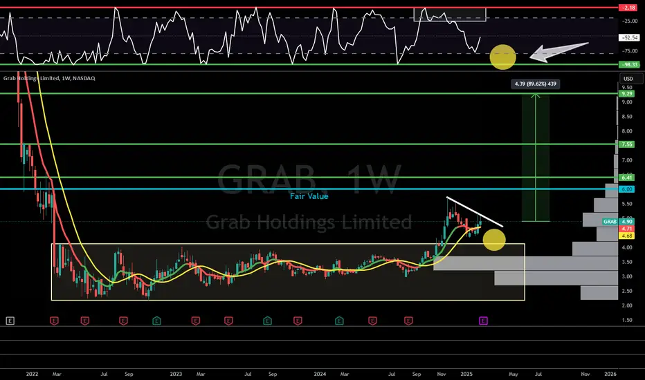Click the 6.41 green price label

[x=627, y=178]
